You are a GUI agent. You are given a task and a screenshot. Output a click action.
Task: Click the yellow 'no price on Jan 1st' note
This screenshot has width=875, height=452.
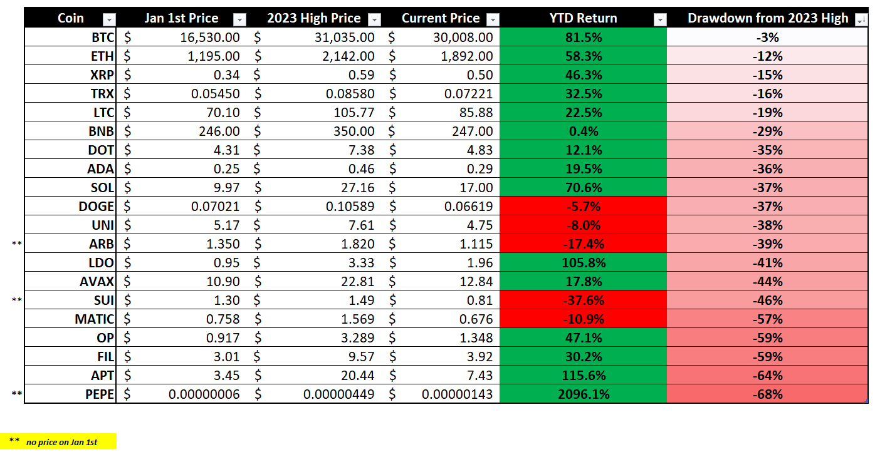[58, 441]
